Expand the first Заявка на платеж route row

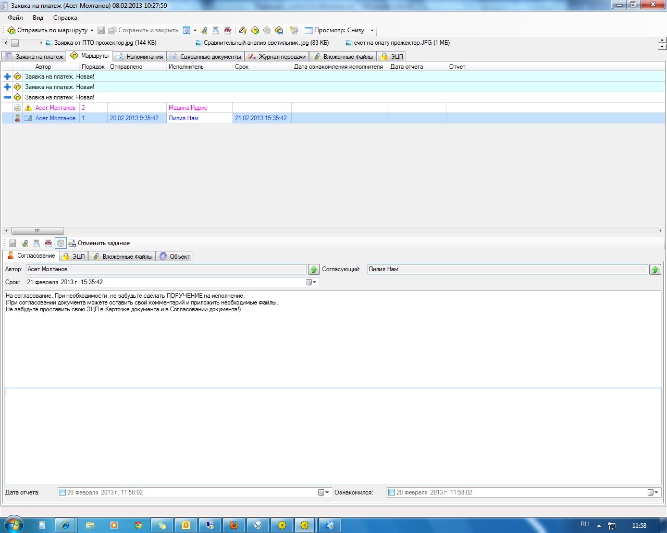7,77
